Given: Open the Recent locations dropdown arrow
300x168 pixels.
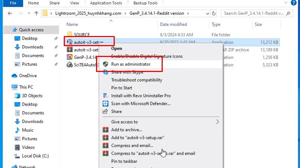Looking at the screenshot, I should pyautogui.click(x=28, y=13).
